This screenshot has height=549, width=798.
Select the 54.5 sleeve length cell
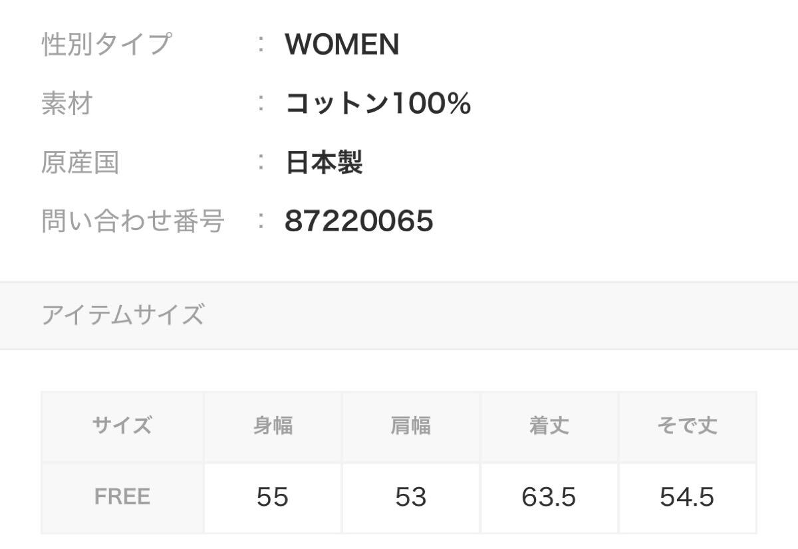pos(687,496)
